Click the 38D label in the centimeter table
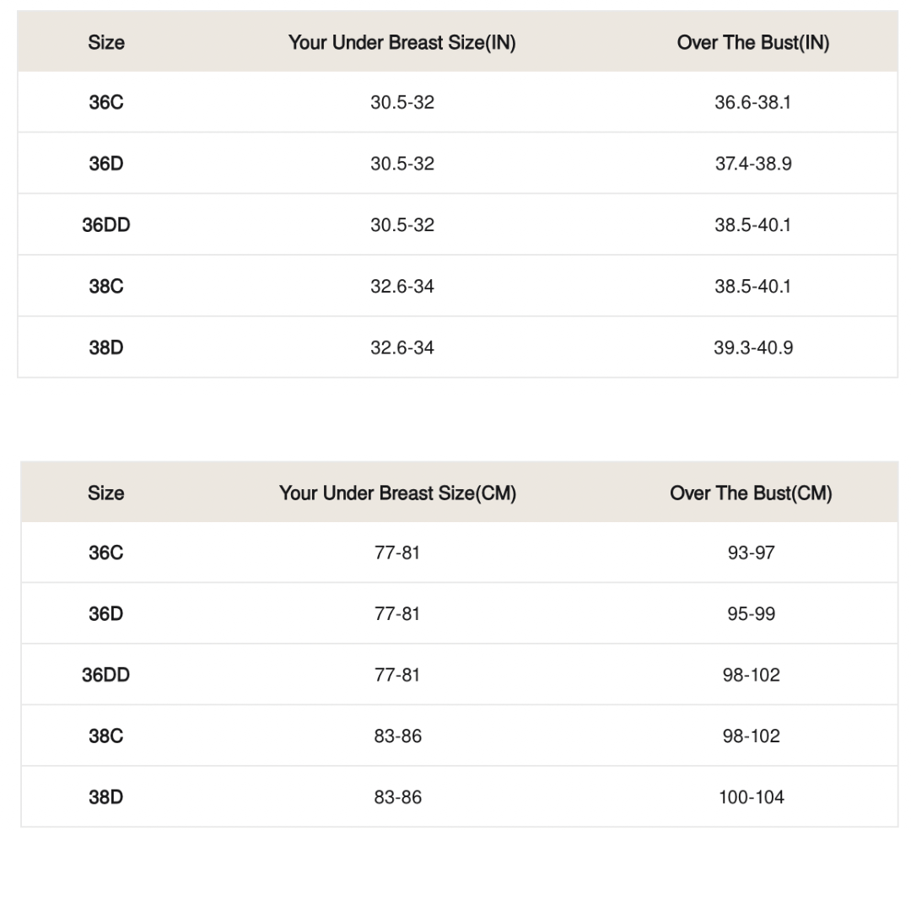This screenshot has width=911, height=911. pos(106,797)
